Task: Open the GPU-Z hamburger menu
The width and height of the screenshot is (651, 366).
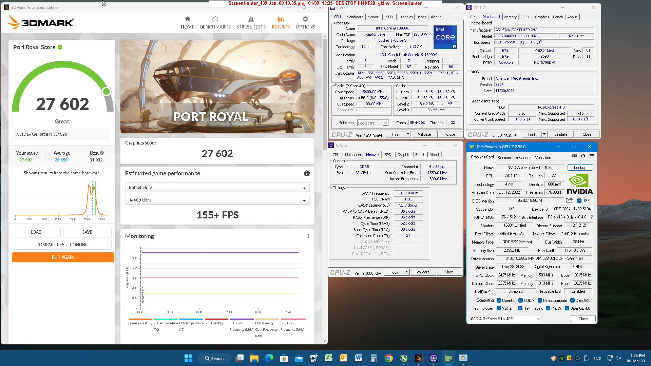Action: pyautogui.click(x=592, y=156)
